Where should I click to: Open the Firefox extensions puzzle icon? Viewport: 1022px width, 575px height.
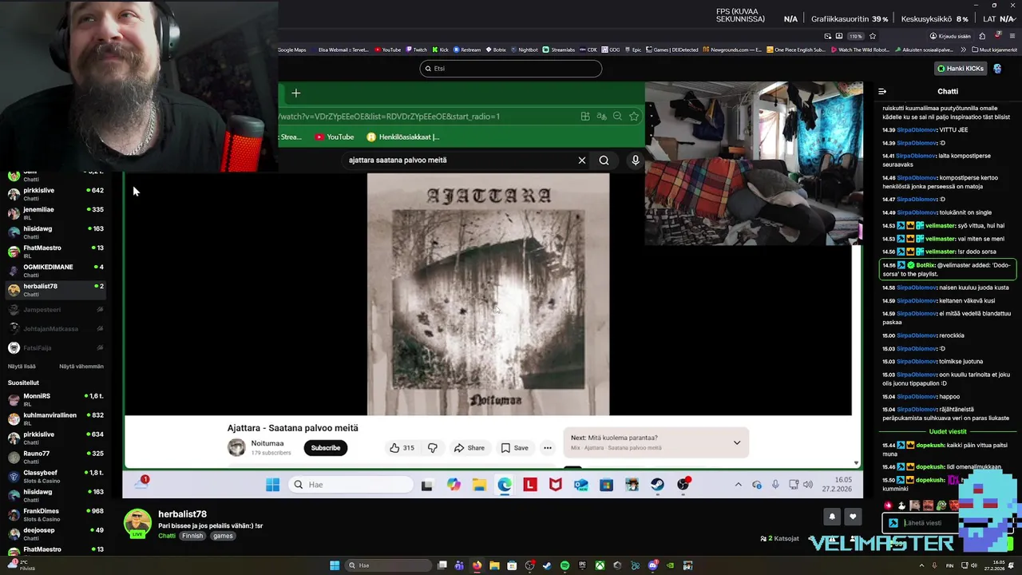(982, 36)
